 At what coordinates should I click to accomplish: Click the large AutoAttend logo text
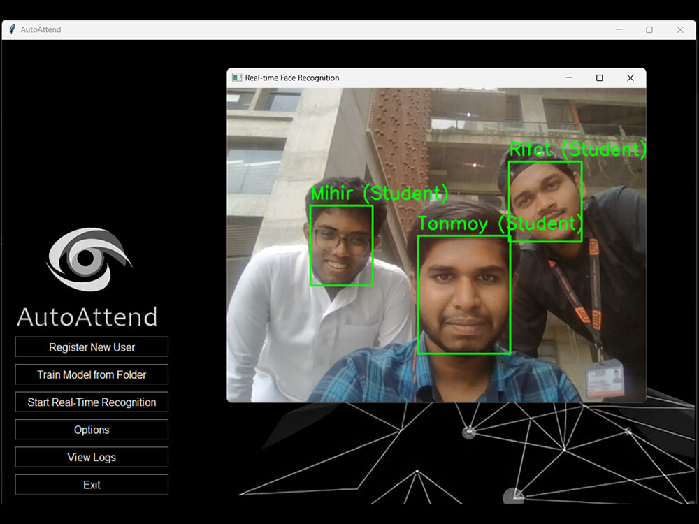pyautogui.click(x=87, y=316)
